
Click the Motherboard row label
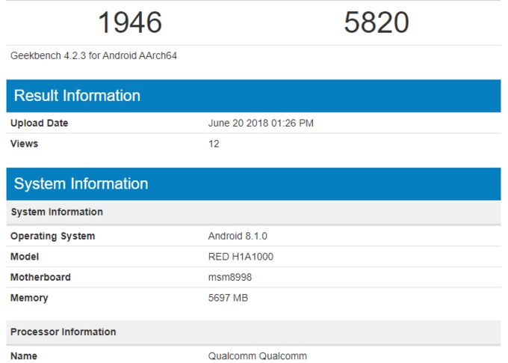[x=40, y=277]
